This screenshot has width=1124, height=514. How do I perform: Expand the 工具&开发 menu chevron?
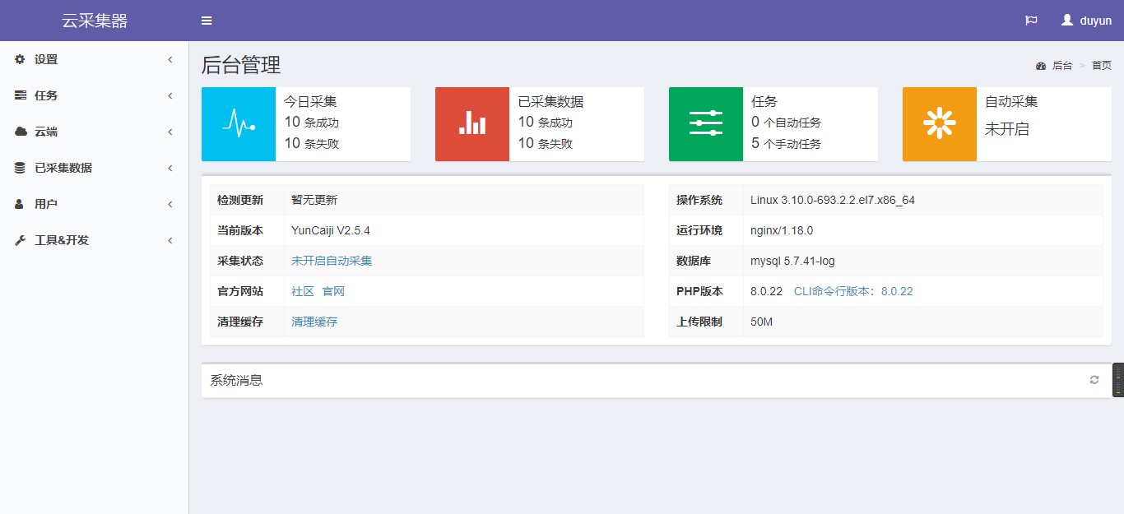(170, 240)
